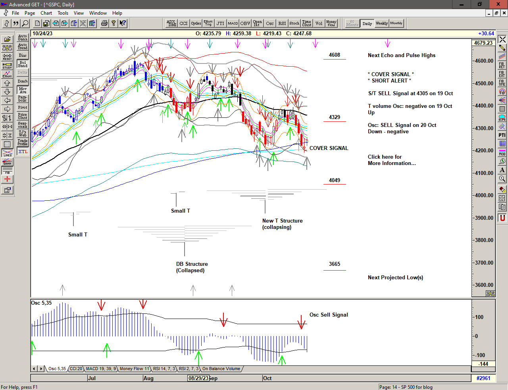Select the MOB tool in right toolbar
Viewport: 508px width, 390px height.
pyautogui.click(x=502, y=152)
